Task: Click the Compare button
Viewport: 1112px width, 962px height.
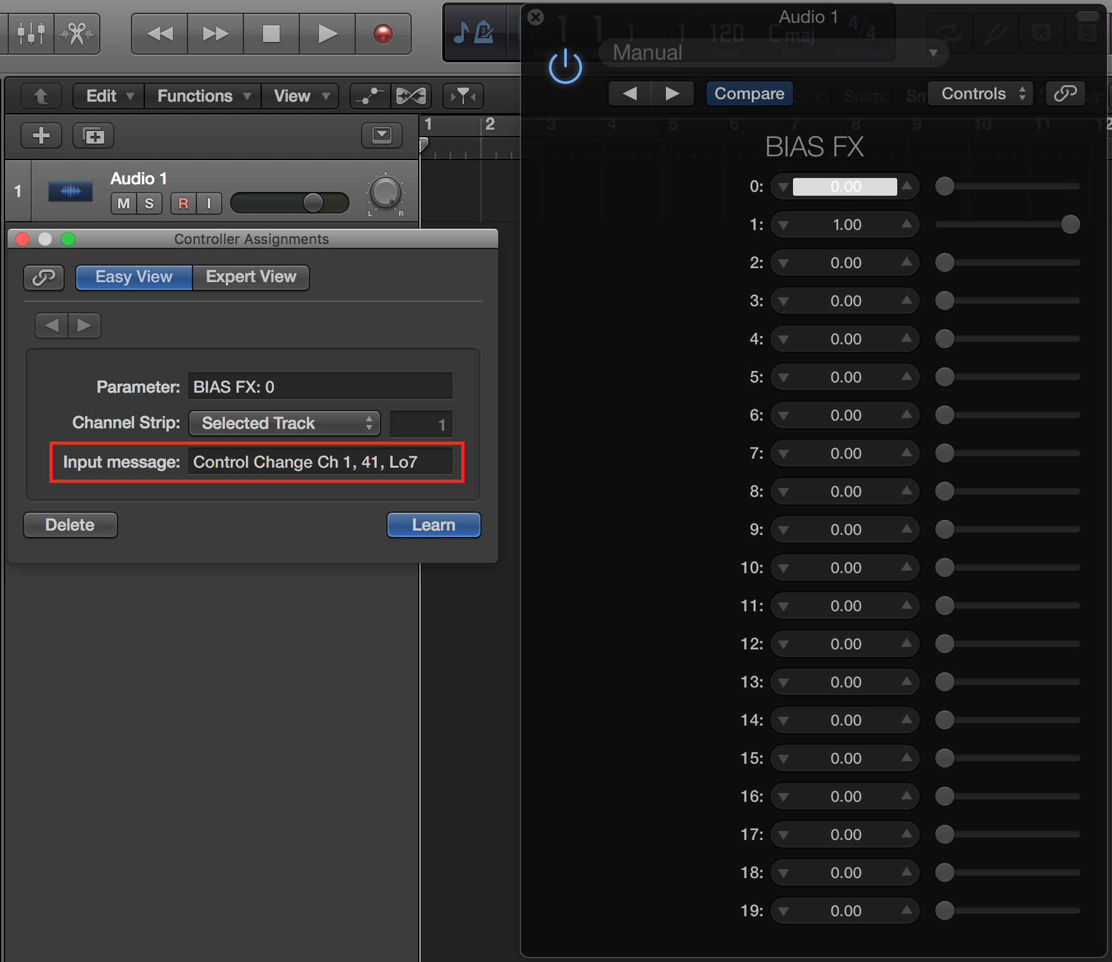Action: pos(749,93)
